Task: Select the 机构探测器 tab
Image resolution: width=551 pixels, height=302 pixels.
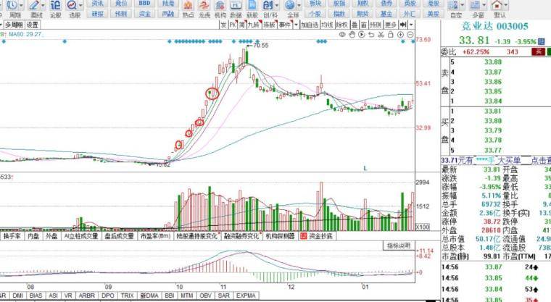Action: click(x=280, y=236)
